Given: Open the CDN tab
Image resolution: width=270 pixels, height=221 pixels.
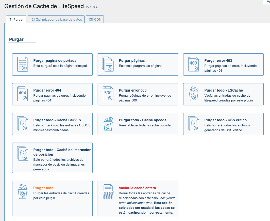Looking at the screenshot, I should pyautogui.click(x=95, y=20).
